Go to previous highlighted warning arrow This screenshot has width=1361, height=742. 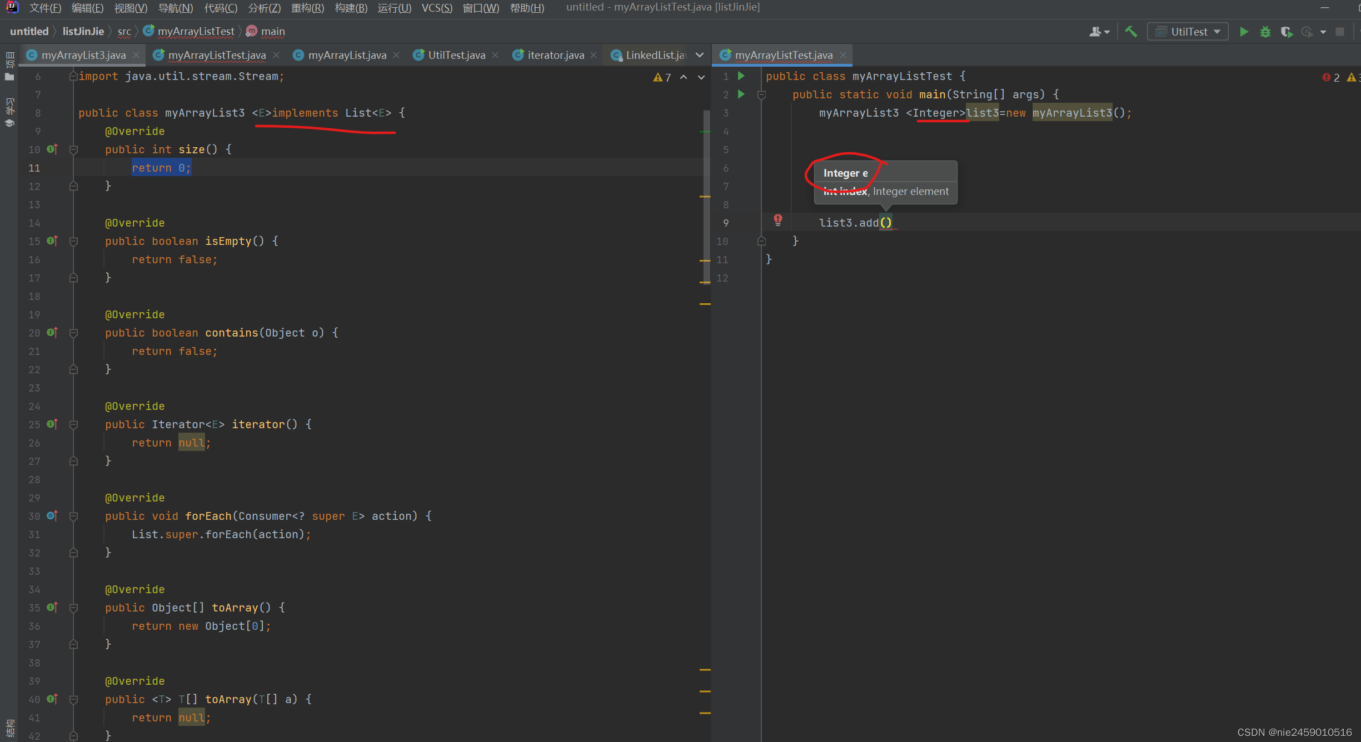click(684, 77)
